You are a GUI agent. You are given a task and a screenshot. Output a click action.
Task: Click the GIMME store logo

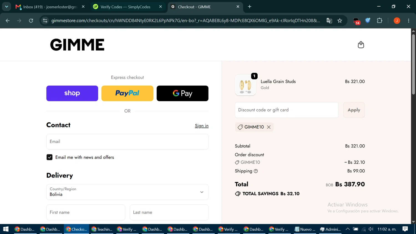(x=77, y=45)
